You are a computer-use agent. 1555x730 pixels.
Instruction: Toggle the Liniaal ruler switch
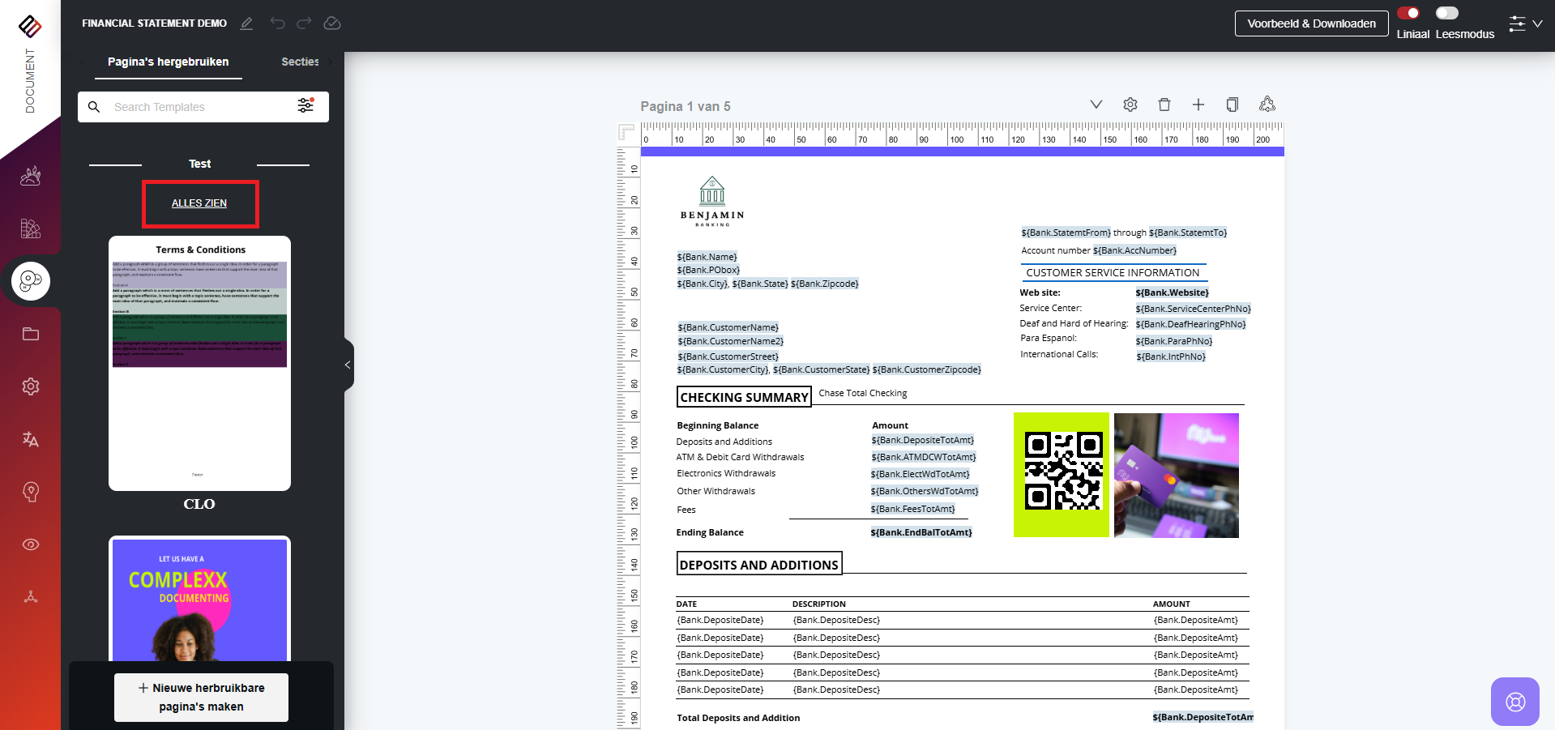coord(1408,13)
